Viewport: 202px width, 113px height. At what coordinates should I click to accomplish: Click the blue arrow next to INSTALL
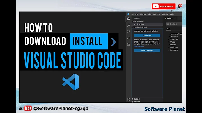(113, 42)
